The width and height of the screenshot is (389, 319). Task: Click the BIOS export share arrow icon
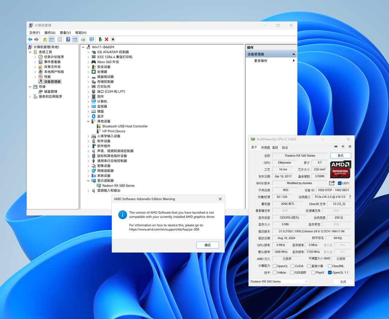(x=332, y=183)
